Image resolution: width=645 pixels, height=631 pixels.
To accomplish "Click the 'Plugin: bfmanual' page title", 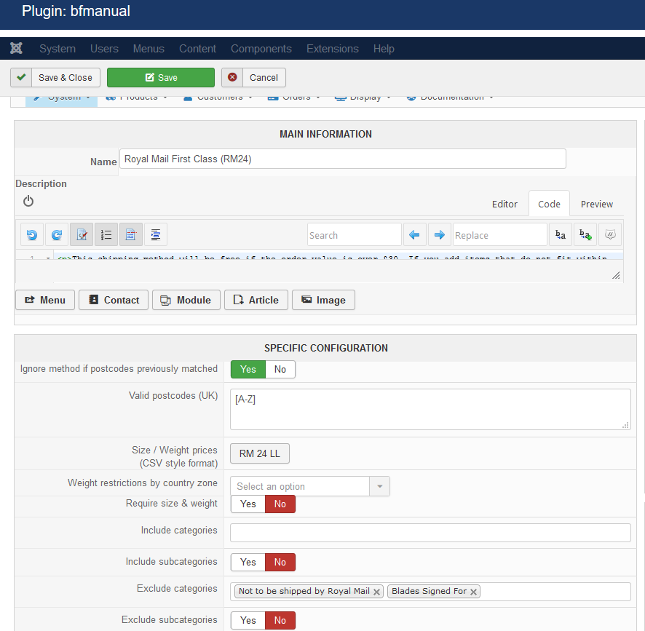I will (76, 11).
